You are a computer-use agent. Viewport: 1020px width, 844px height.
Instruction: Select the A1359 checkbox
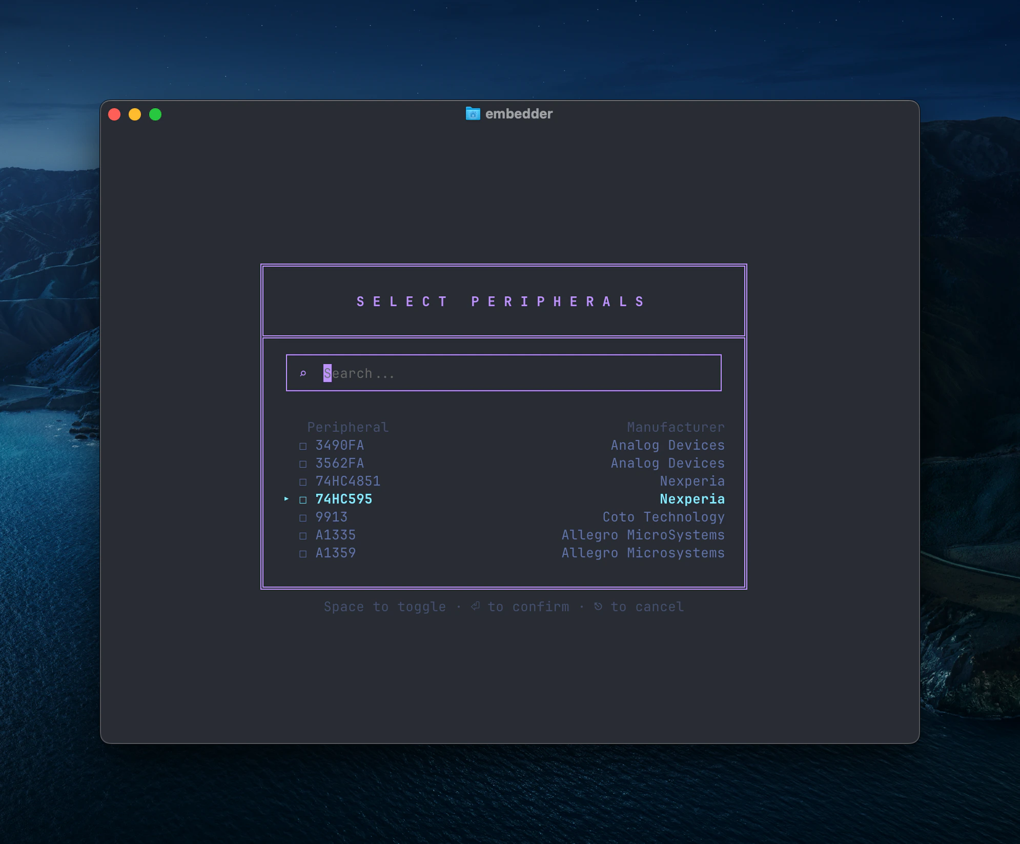pyautogui.click(x=303, y=553)
